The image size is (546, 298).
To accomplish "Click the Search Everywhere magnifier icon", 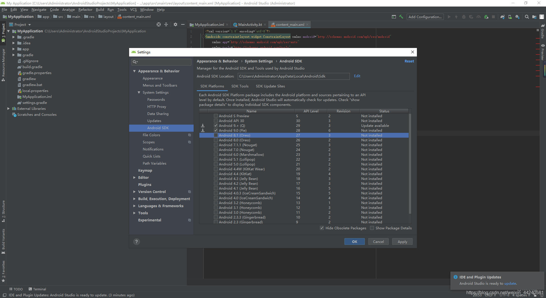I will pos(527,17).
